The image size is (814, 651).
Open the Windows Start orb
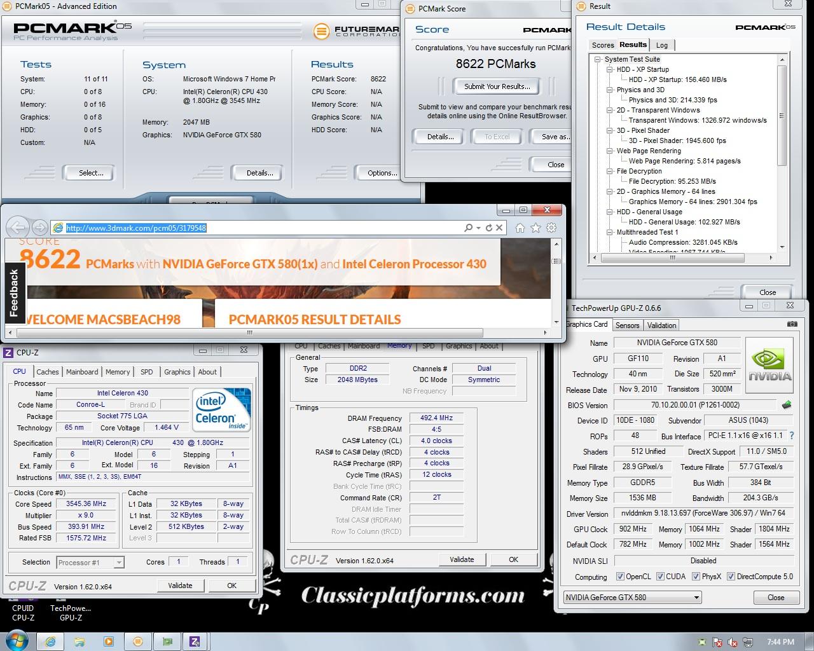click(x=16, y=641)
